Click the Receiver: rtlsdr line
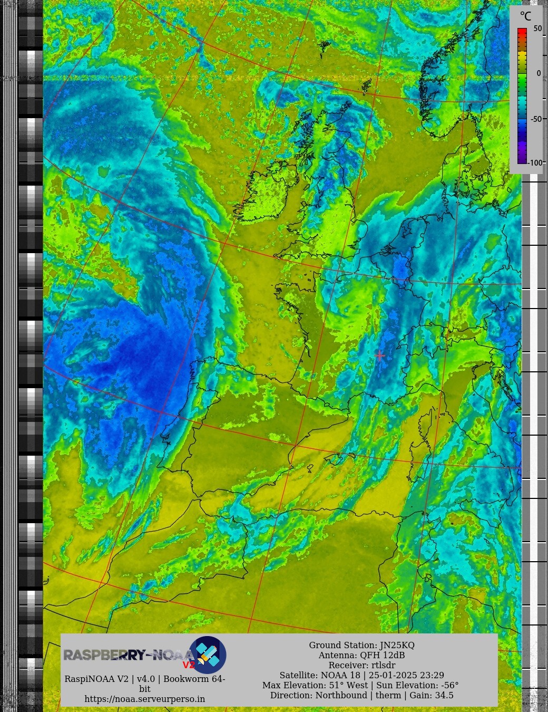This screenshot has height=712, width=548. [x=361, y=665]
